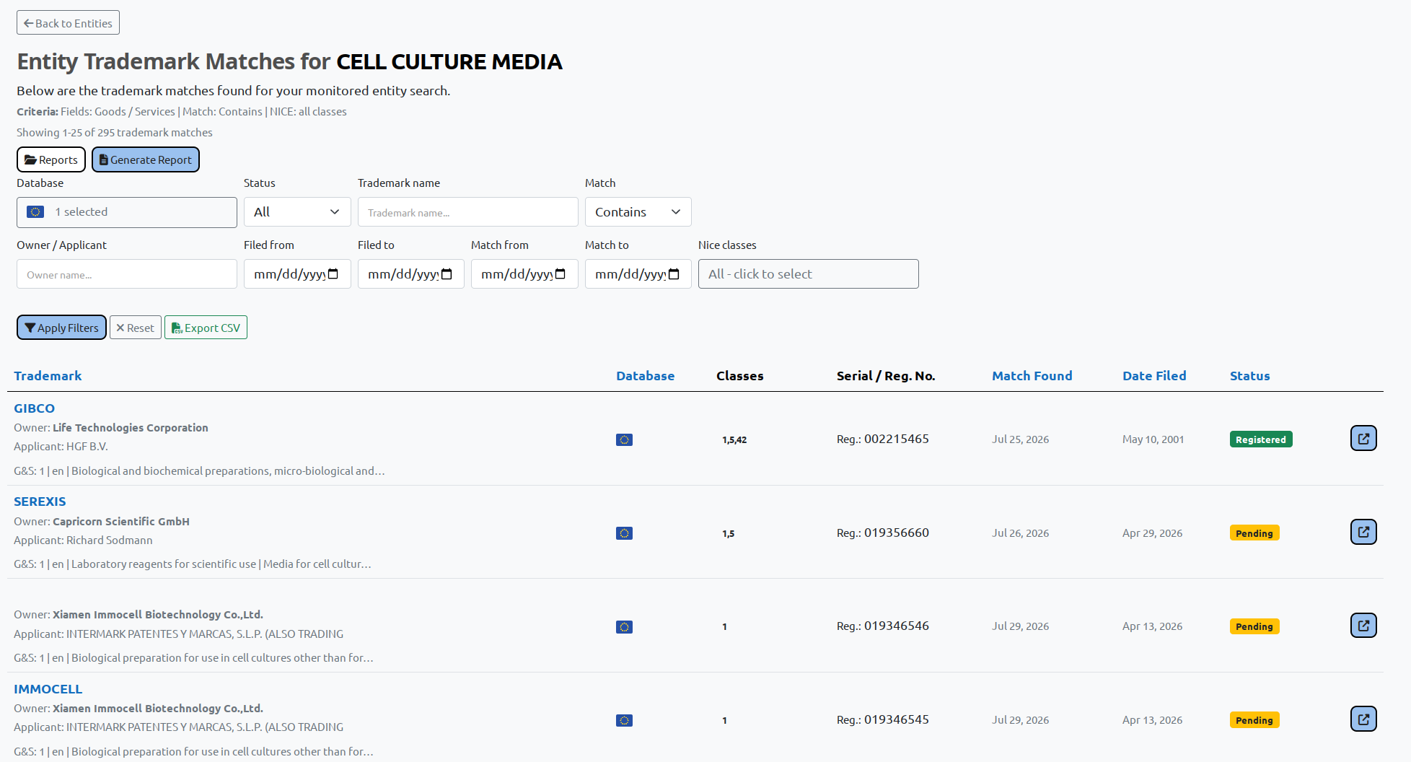
Task: Click the Filed to date field
Action: tap(410, 274)
